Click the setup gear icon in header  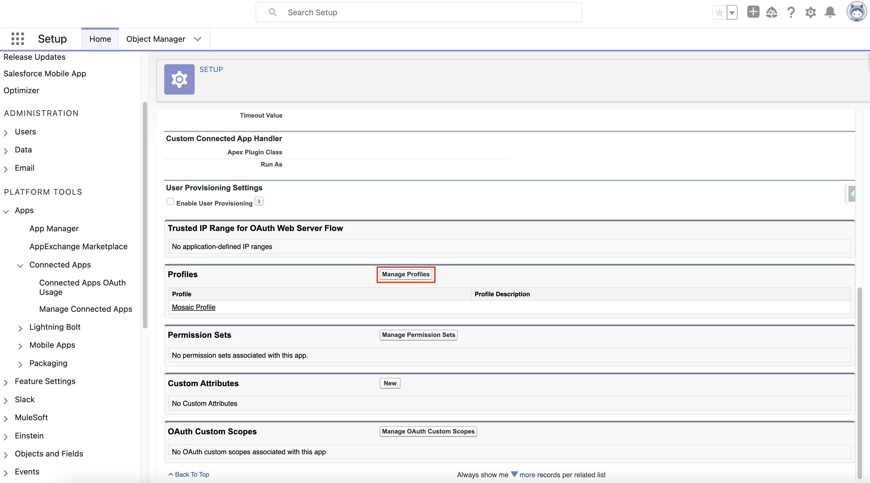810,13
